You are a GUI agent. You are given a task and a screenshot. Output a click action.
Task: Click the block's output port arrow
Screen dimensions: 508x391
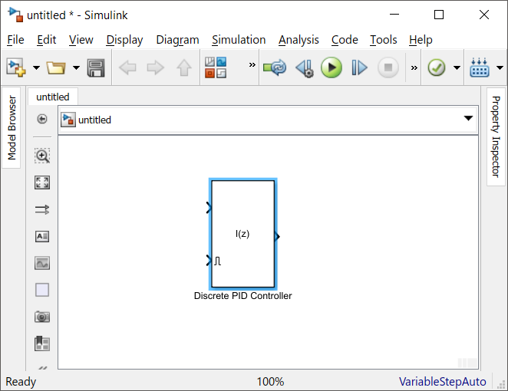(277, 237)
